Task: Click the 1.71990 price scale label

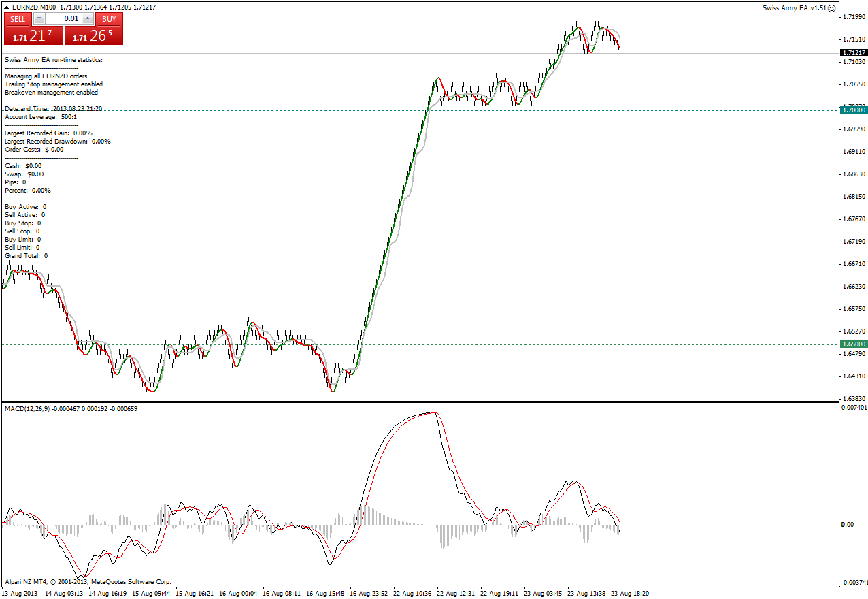Action: [x=853, y=17]
